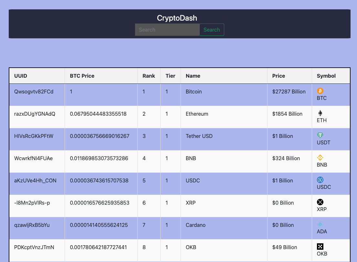The height and width of the screenshot is (262, 357).
Task: Select the Ethereum ETH icon
Action: [320, 113]
